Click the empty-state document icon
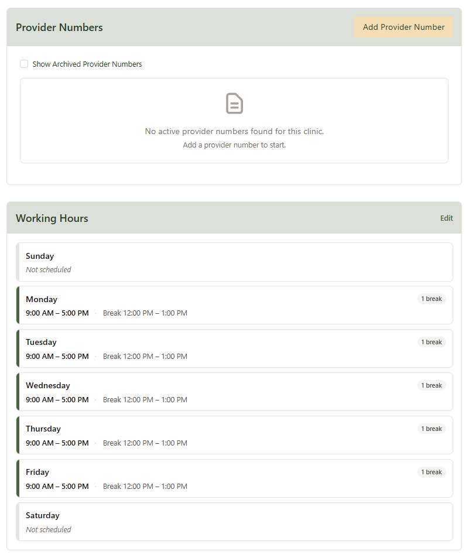 tap(234, 104)
